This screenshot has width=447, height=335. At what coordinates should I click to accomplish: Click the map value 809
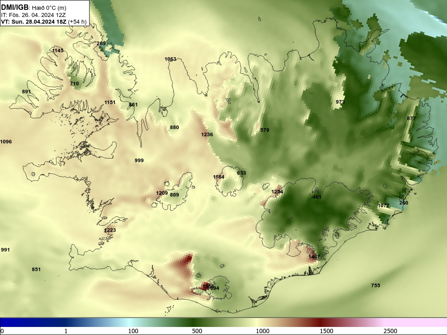click(174, 195)
